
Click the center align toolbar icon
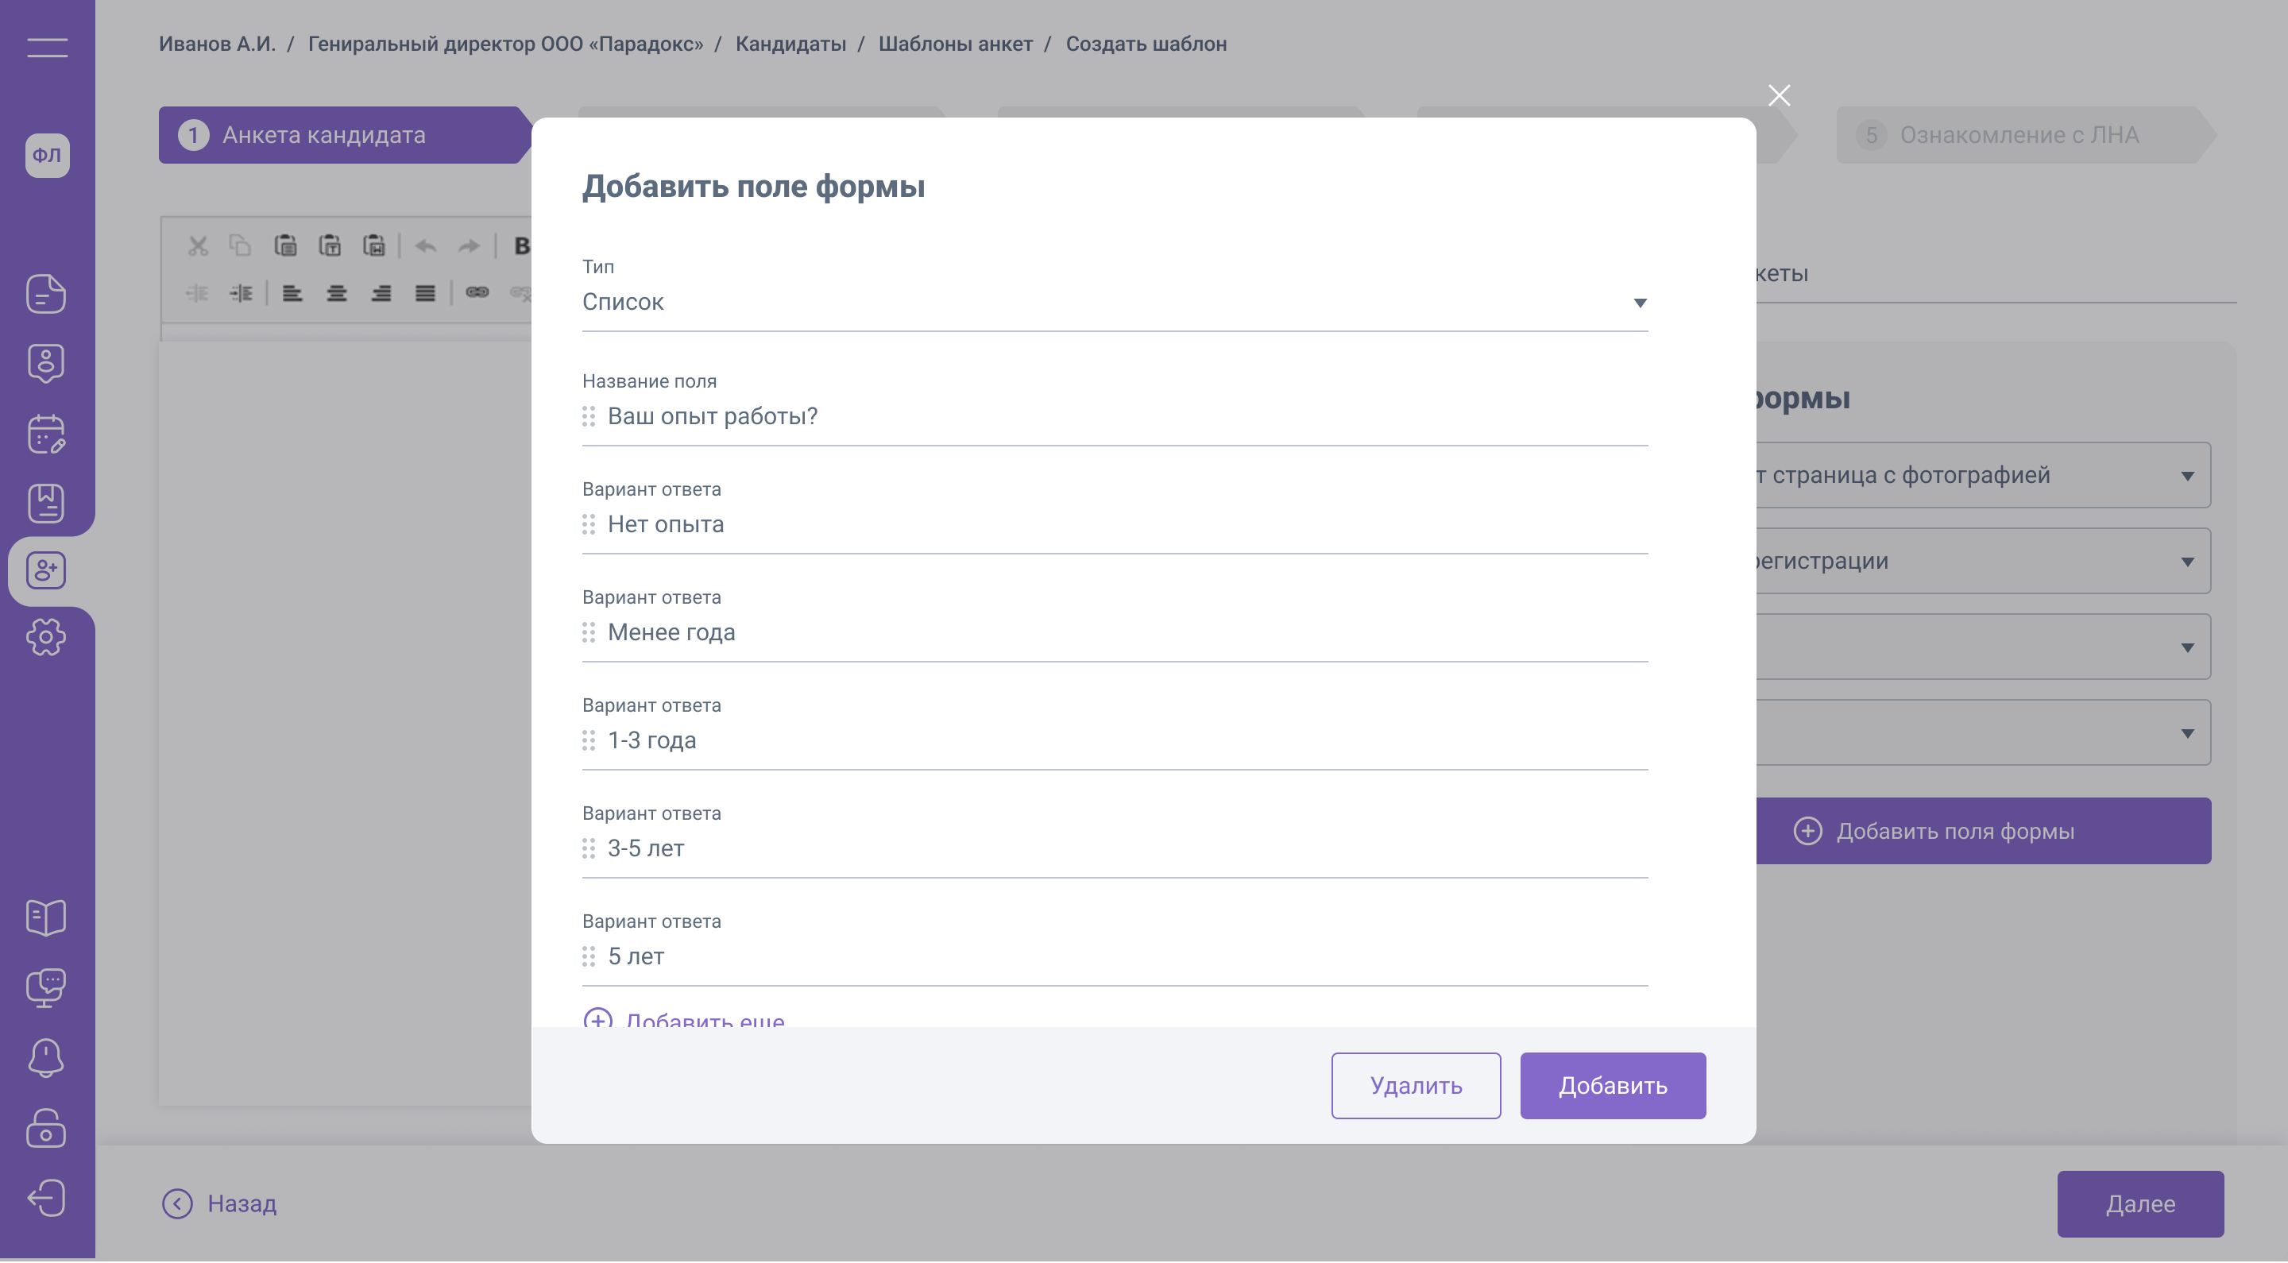[337, 293]
